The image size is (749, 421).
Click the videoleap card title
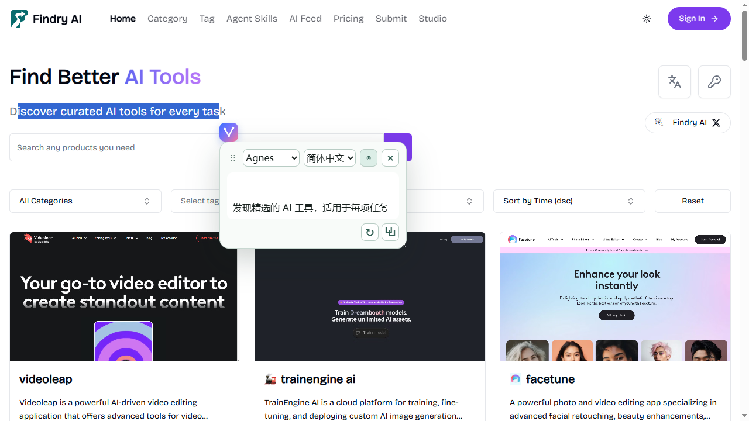pyautogui.click(x=46, y=379)
